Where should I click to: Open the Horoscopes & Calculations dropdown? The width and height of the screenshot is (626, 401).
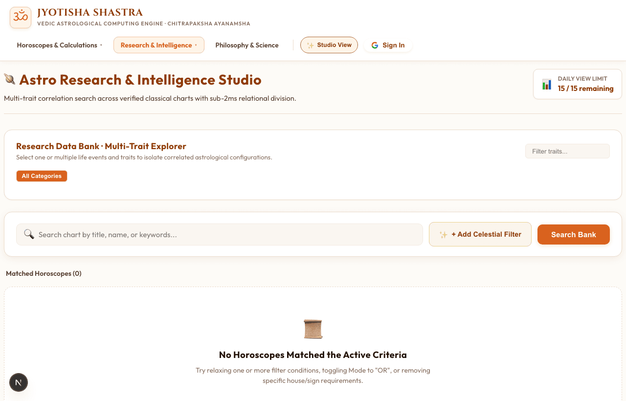click(60, 45)
